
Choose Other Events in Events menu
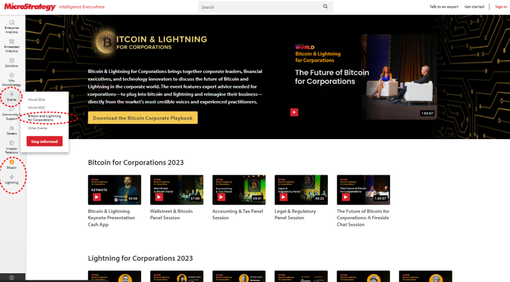pyautogui.click(x=38, y=128)
